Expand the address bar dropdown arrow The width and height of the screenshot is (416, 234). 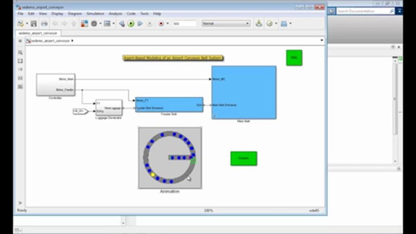(x=322, y=41)
